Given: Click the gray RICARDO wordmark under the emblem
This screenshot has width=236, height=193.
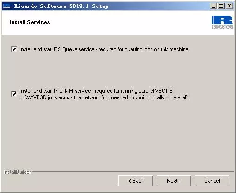Looking at the screenshot, I should pyautogui.click(x=222, y=27).
